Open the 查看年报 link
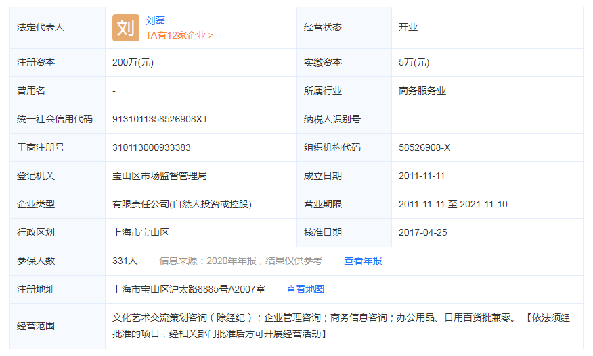593x356 pixels. point(363,261)
